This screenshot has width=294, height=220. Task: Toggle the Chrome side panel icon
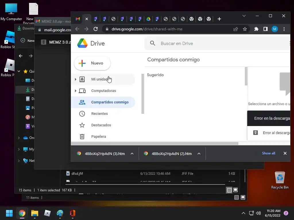pyautogui.click(x=266, y=29)
